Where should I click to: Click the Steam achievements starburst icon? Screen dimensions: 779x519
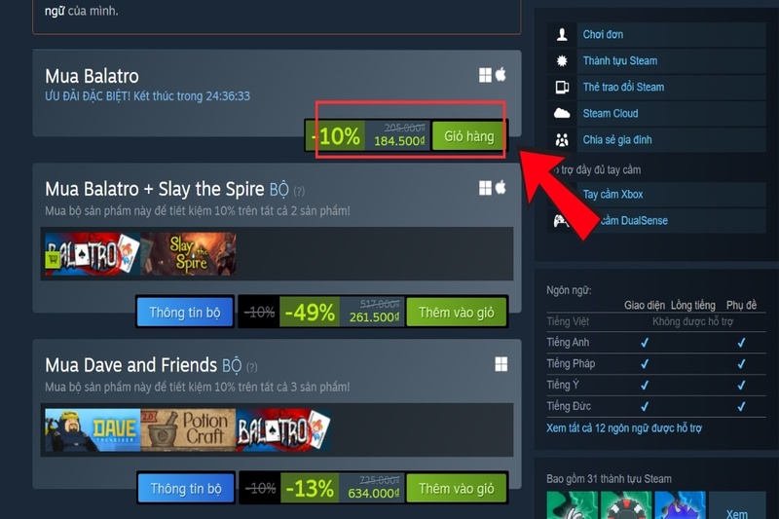point(562,60)
